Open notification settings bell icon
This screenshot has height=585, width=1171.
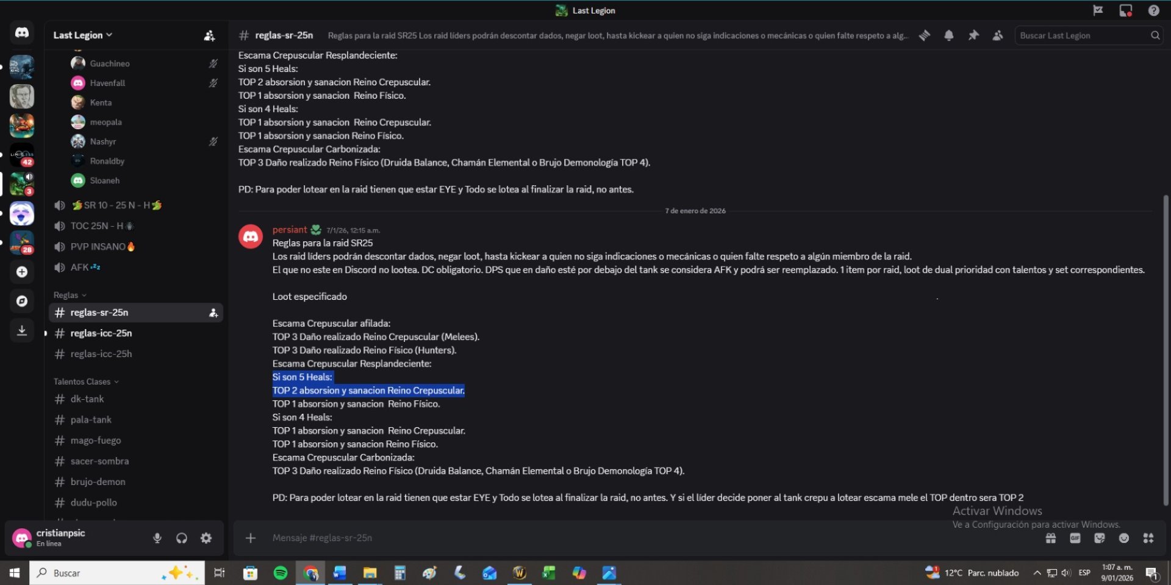coord(949,36)
